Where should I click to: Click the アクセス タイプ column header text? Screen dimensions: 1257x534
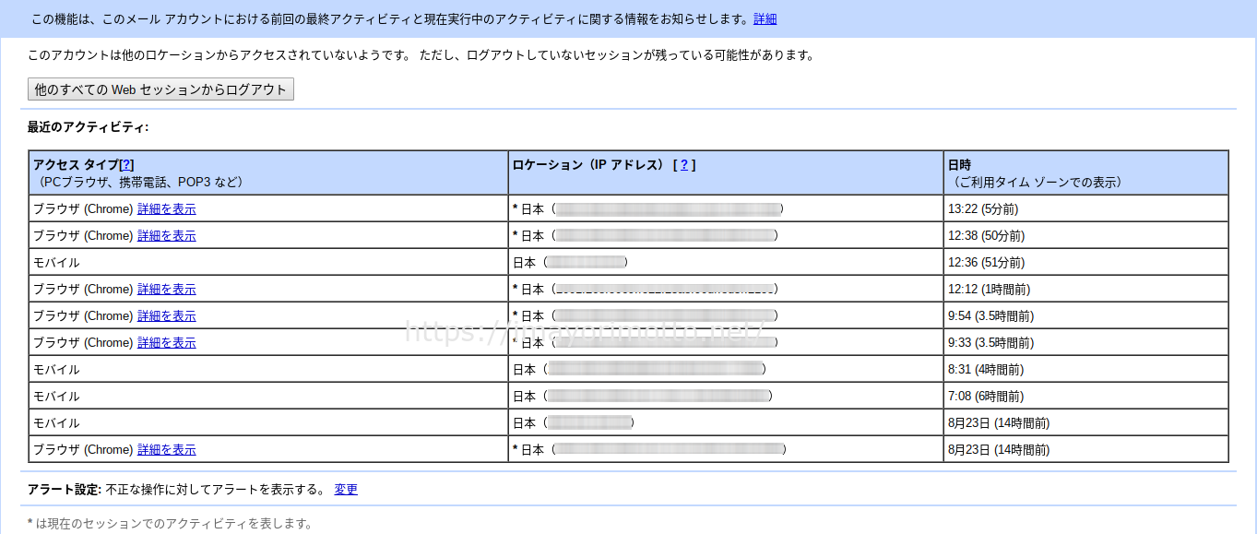(x=76, y=164)
